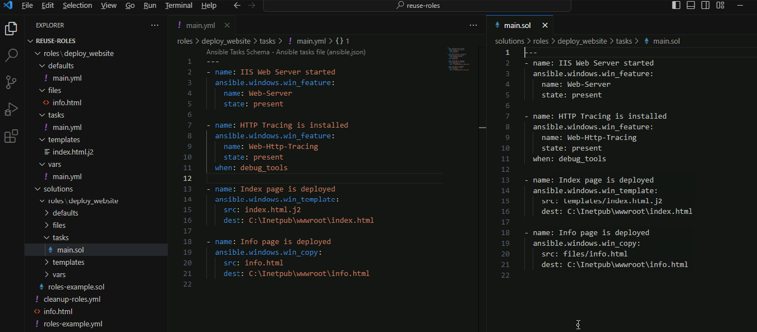Toggle the primary side bar layout button
757x332 pixels.
pyautogui.click(x=676, y=6)
